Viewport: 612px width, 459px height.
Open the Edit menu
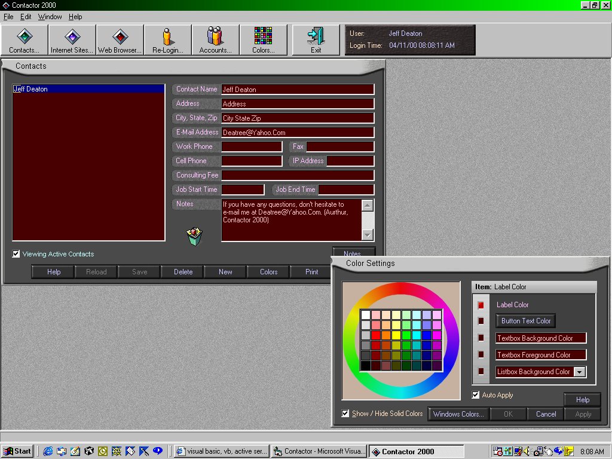26,17
